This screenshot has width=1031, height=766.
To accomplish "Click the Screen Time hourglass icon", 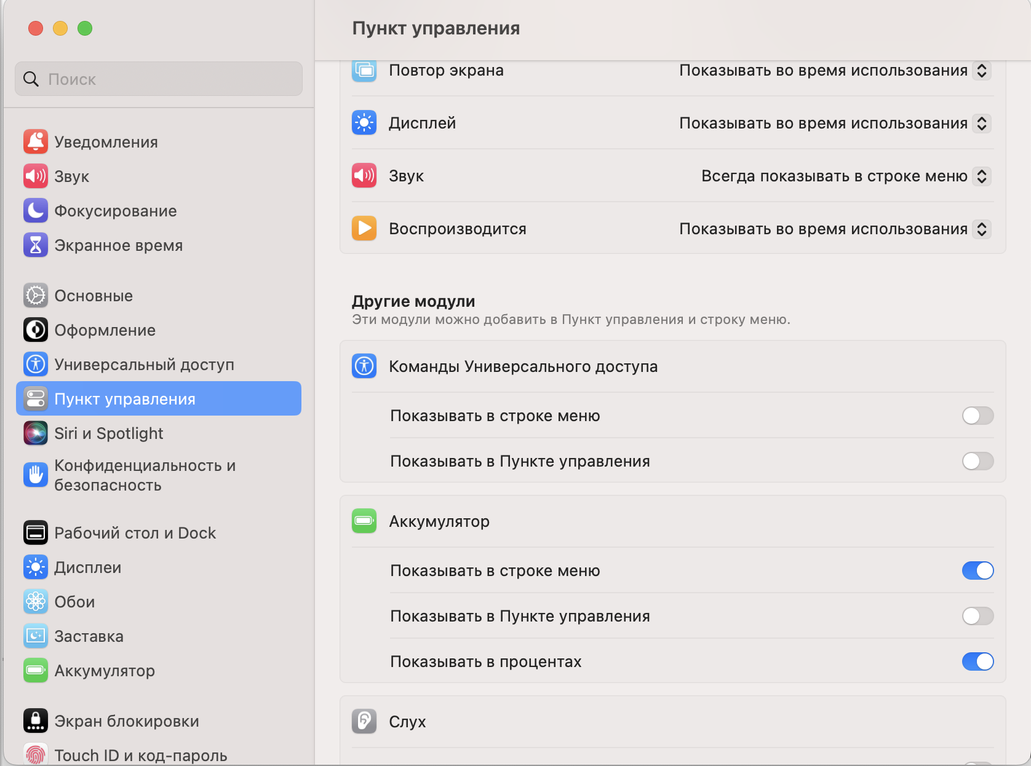I will (x=36, y=245).
